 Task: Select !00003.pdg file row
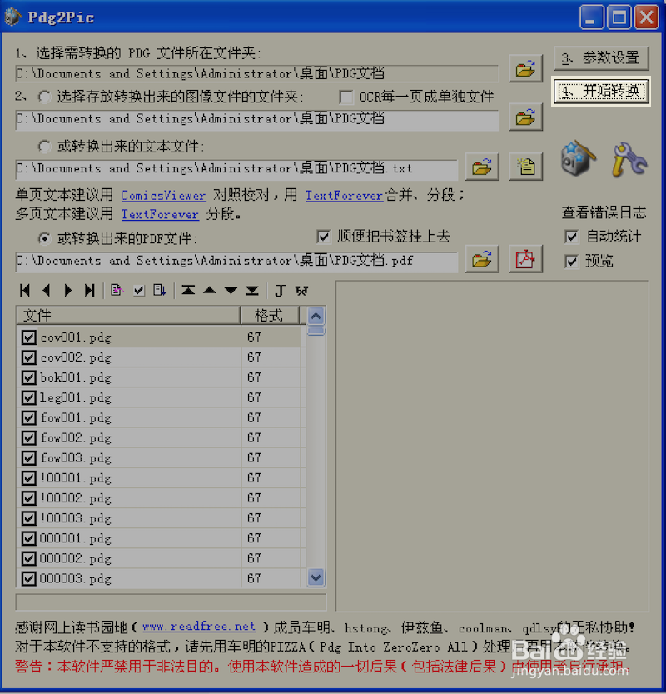tap(161, 518)
